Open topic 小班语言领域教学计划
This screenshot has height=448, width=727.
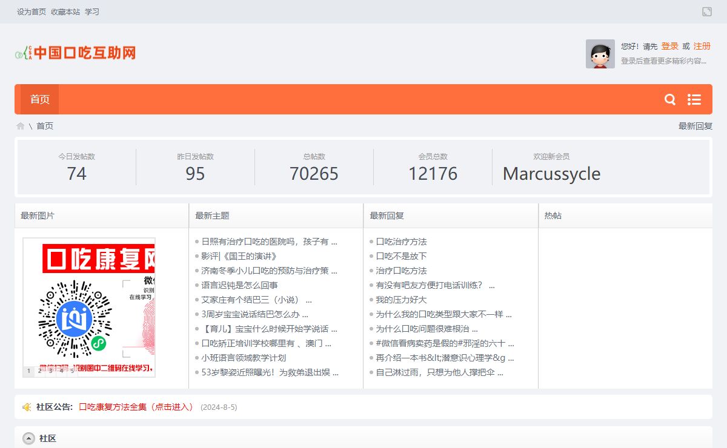click(x=244, y=358)
